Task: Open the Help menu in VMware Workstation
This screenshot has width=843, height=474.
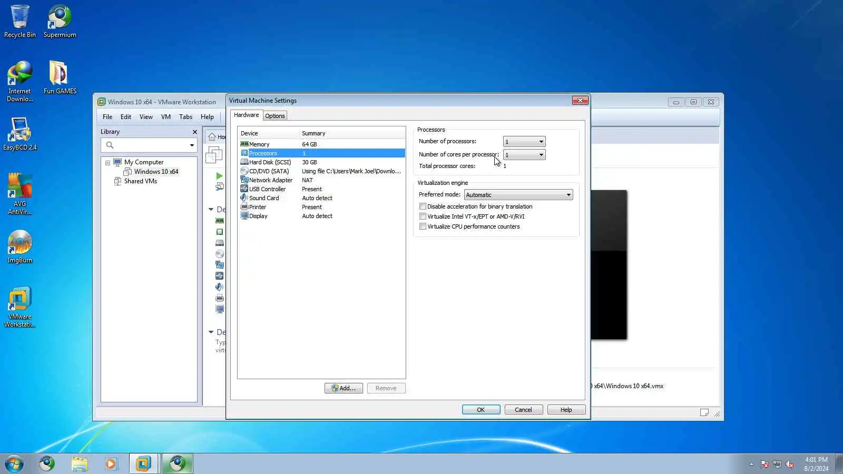Action: click(207, 117)
